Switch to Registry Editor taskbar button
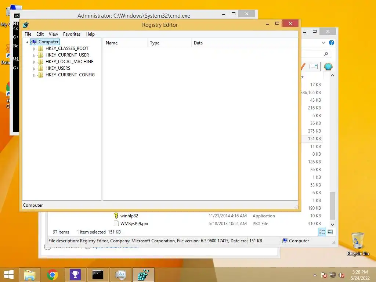 [144, 275]
